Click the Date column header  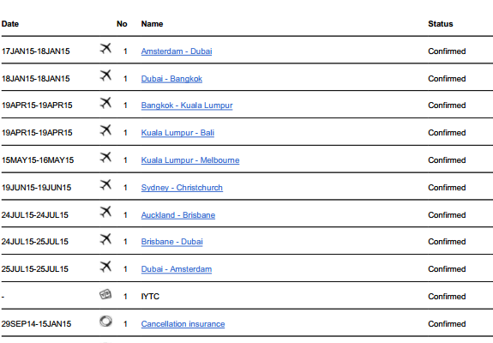[10, 24]
